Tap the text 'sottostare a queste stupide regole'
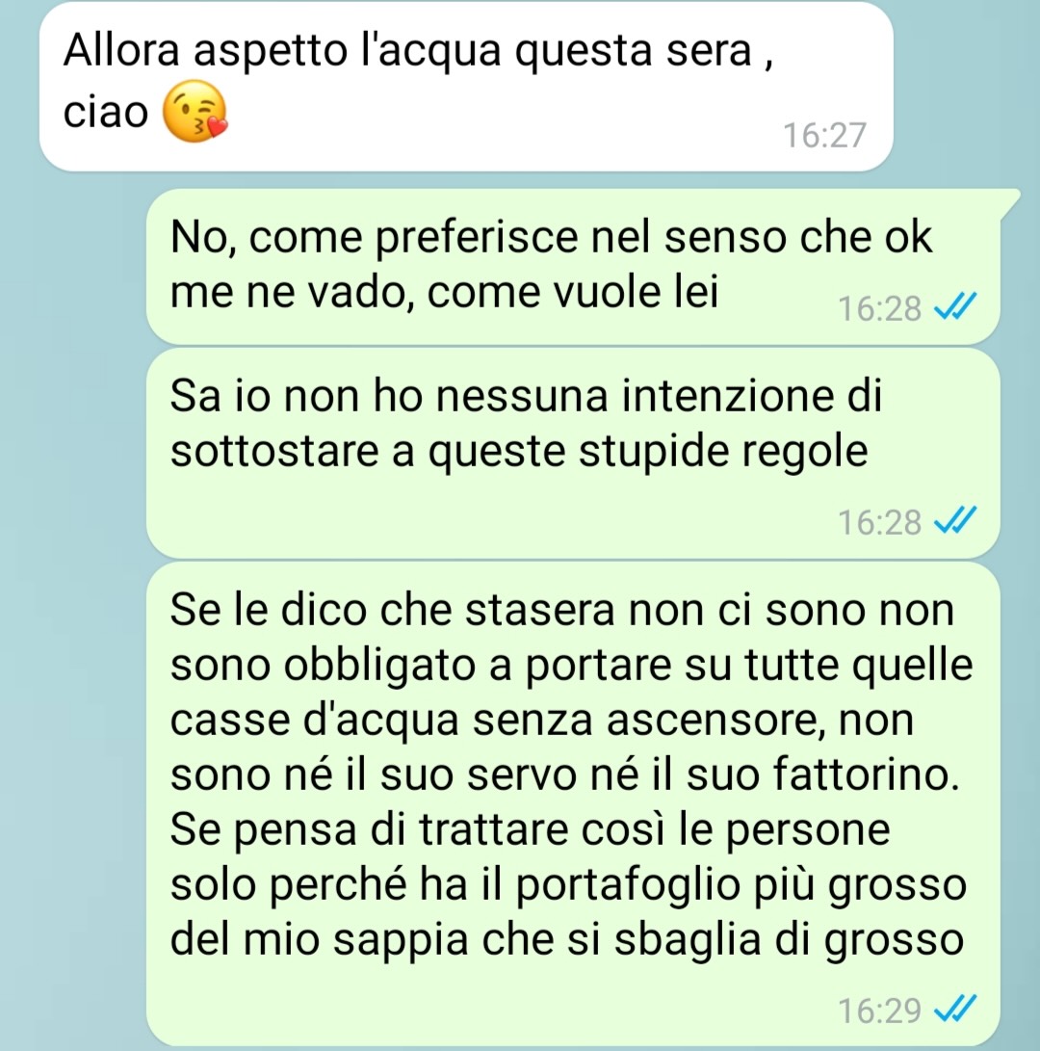The width and height of the screenshot is (1040, 1051). click(x=519, y=452)
